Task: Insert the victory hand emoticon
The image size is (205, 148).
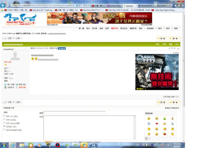Action: [x=172, y=119]
